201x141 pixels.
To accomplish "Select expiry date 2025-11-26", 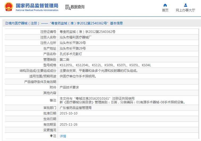I will click(68, 125).
